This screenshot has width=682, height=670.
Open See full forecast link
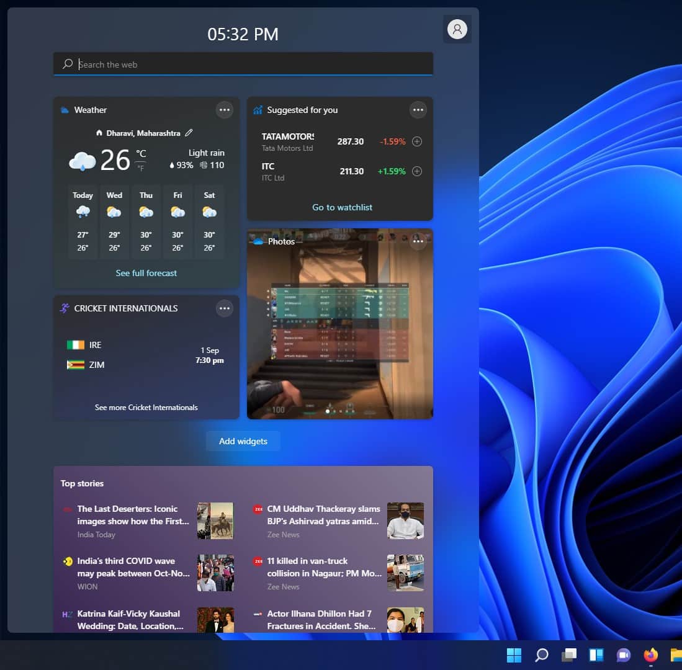(146, 273)
